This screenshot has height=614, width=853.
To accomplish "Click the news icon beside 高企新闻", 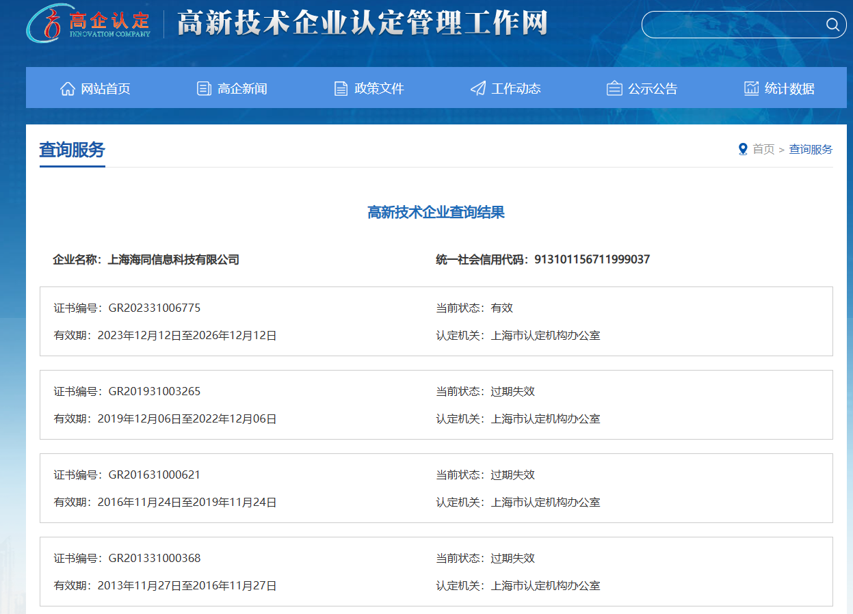I will click(x=204, y=88).
